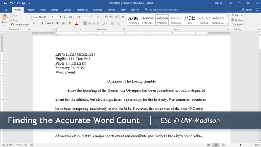This screenshot has height=147, width=261.
Task: Click the vertical scrollbar thumb
Action: (x=260, y=42)
